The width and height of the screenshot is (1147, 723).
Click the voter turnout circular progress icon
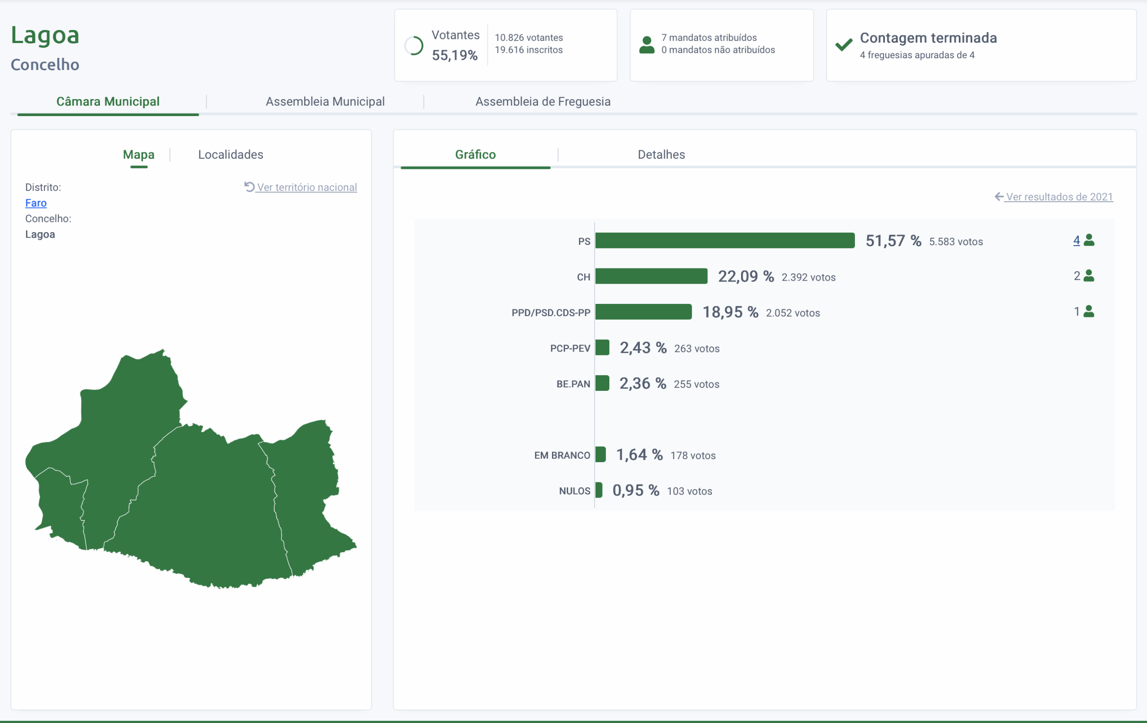pos(414,46)
